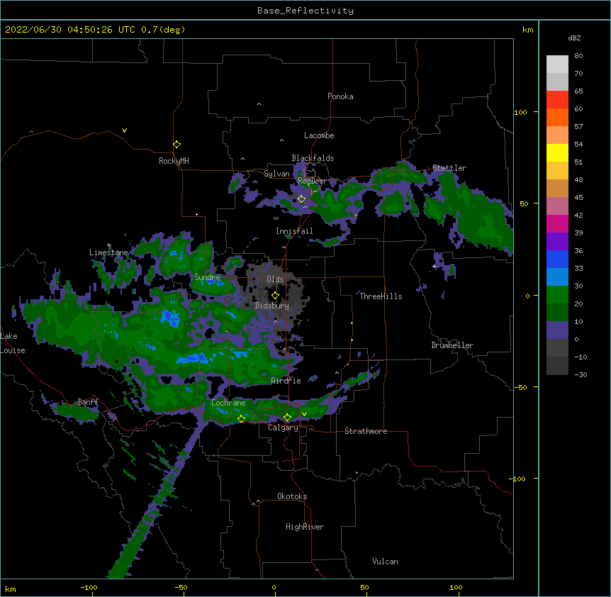Pick the bright yellow 51-54 dBZ swatch

point(557,153)
